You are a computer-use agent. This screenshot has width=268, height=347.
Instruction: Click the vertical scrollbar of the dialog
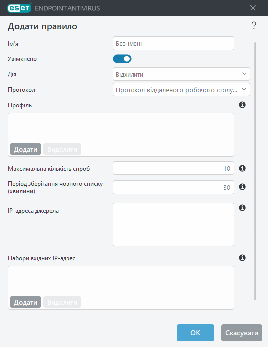[x=255, y=171]
